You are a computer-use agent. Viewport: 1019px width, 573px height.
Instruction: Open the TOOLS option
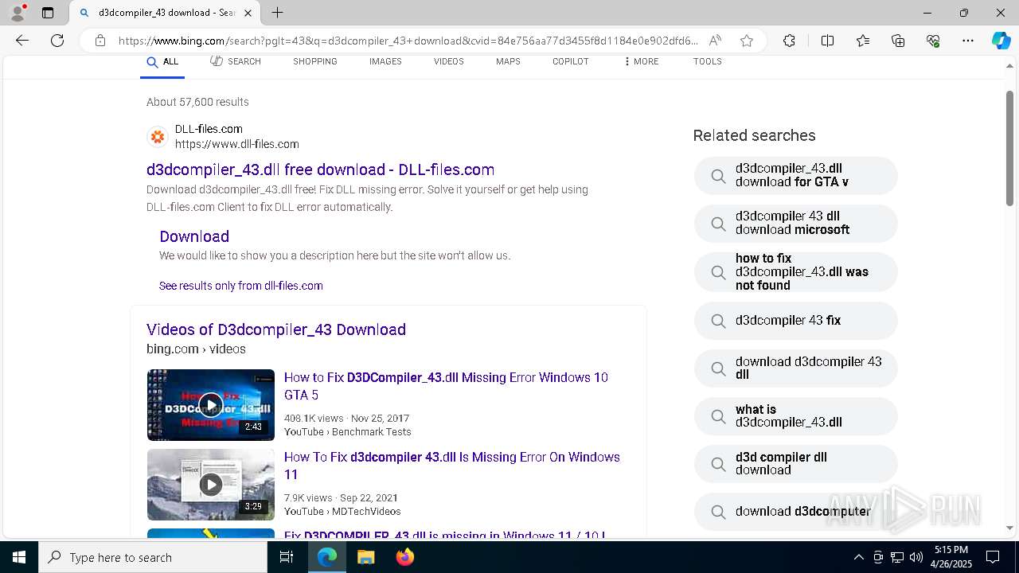click(708, 62)
